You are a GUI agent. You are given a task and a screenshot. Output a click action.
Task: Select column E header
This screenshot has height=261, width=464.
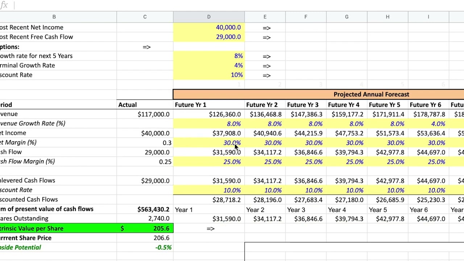pos(265,17)
